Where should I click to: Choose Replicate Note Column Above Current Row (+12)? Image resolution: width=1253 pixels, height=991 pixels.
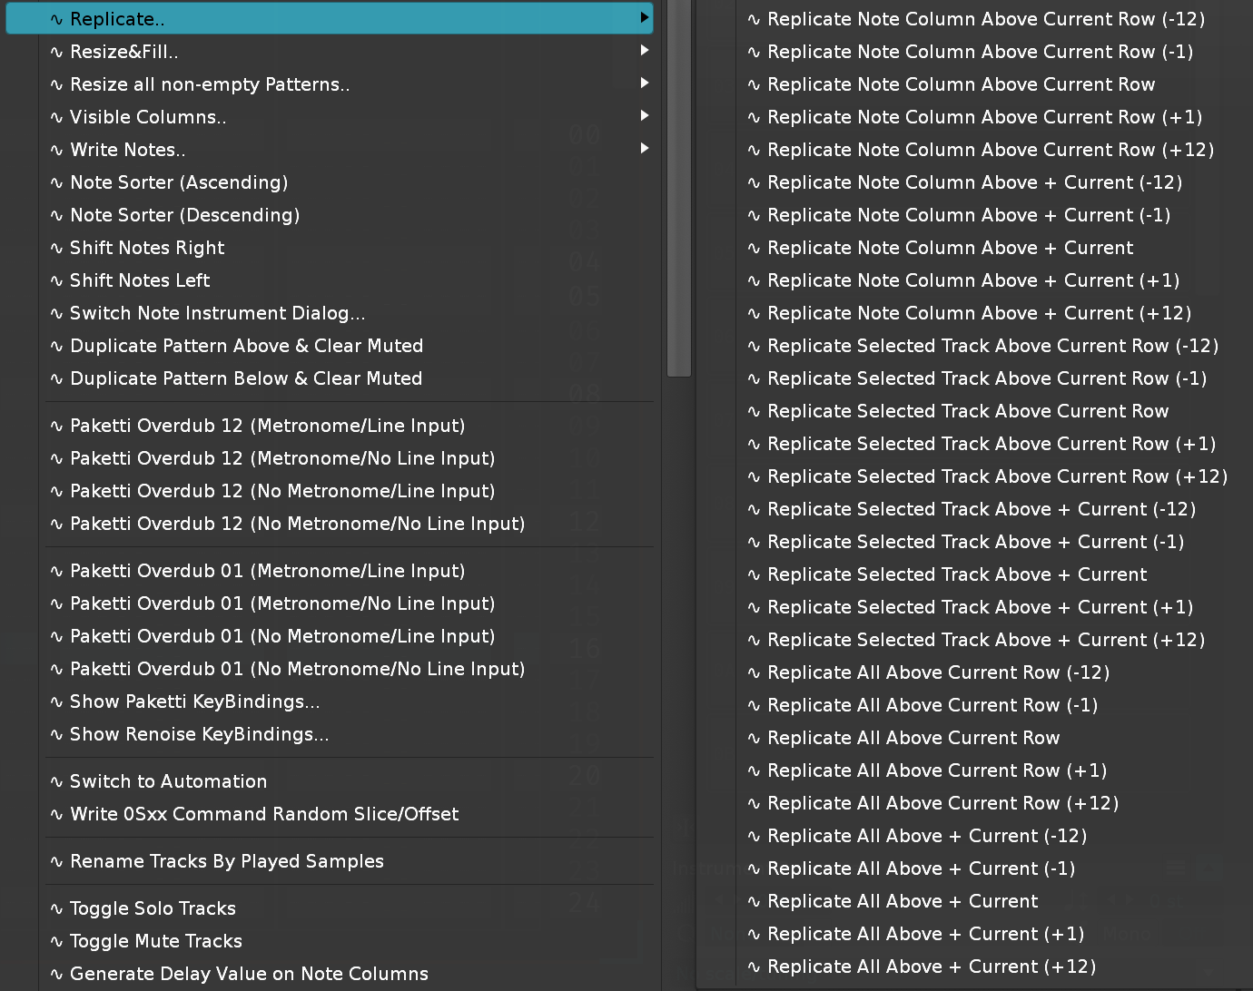coord(990,150)
